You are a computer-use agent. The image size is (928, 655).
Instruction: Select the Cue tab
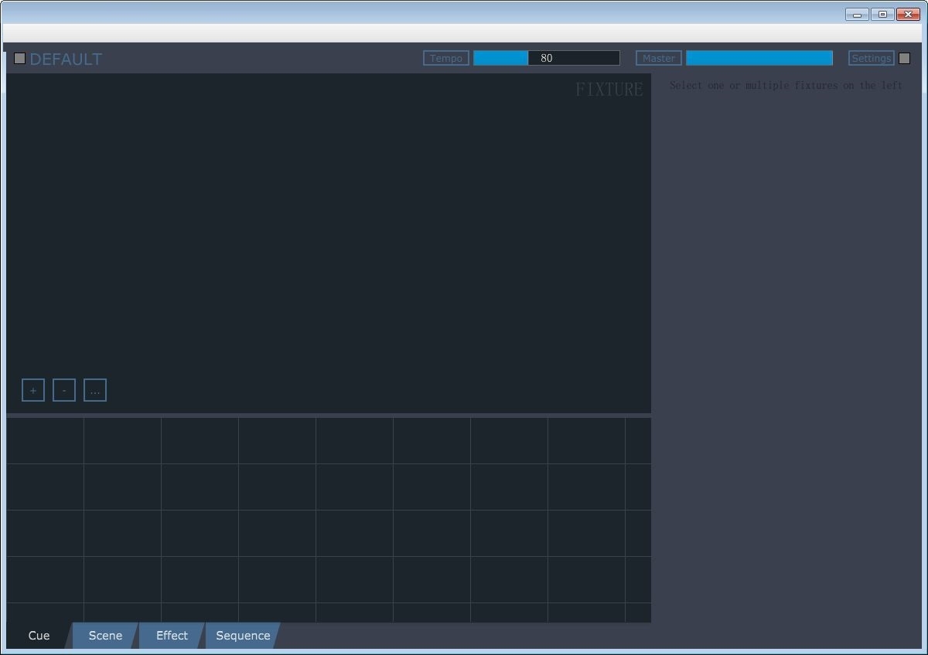click(x=39, y=636)
